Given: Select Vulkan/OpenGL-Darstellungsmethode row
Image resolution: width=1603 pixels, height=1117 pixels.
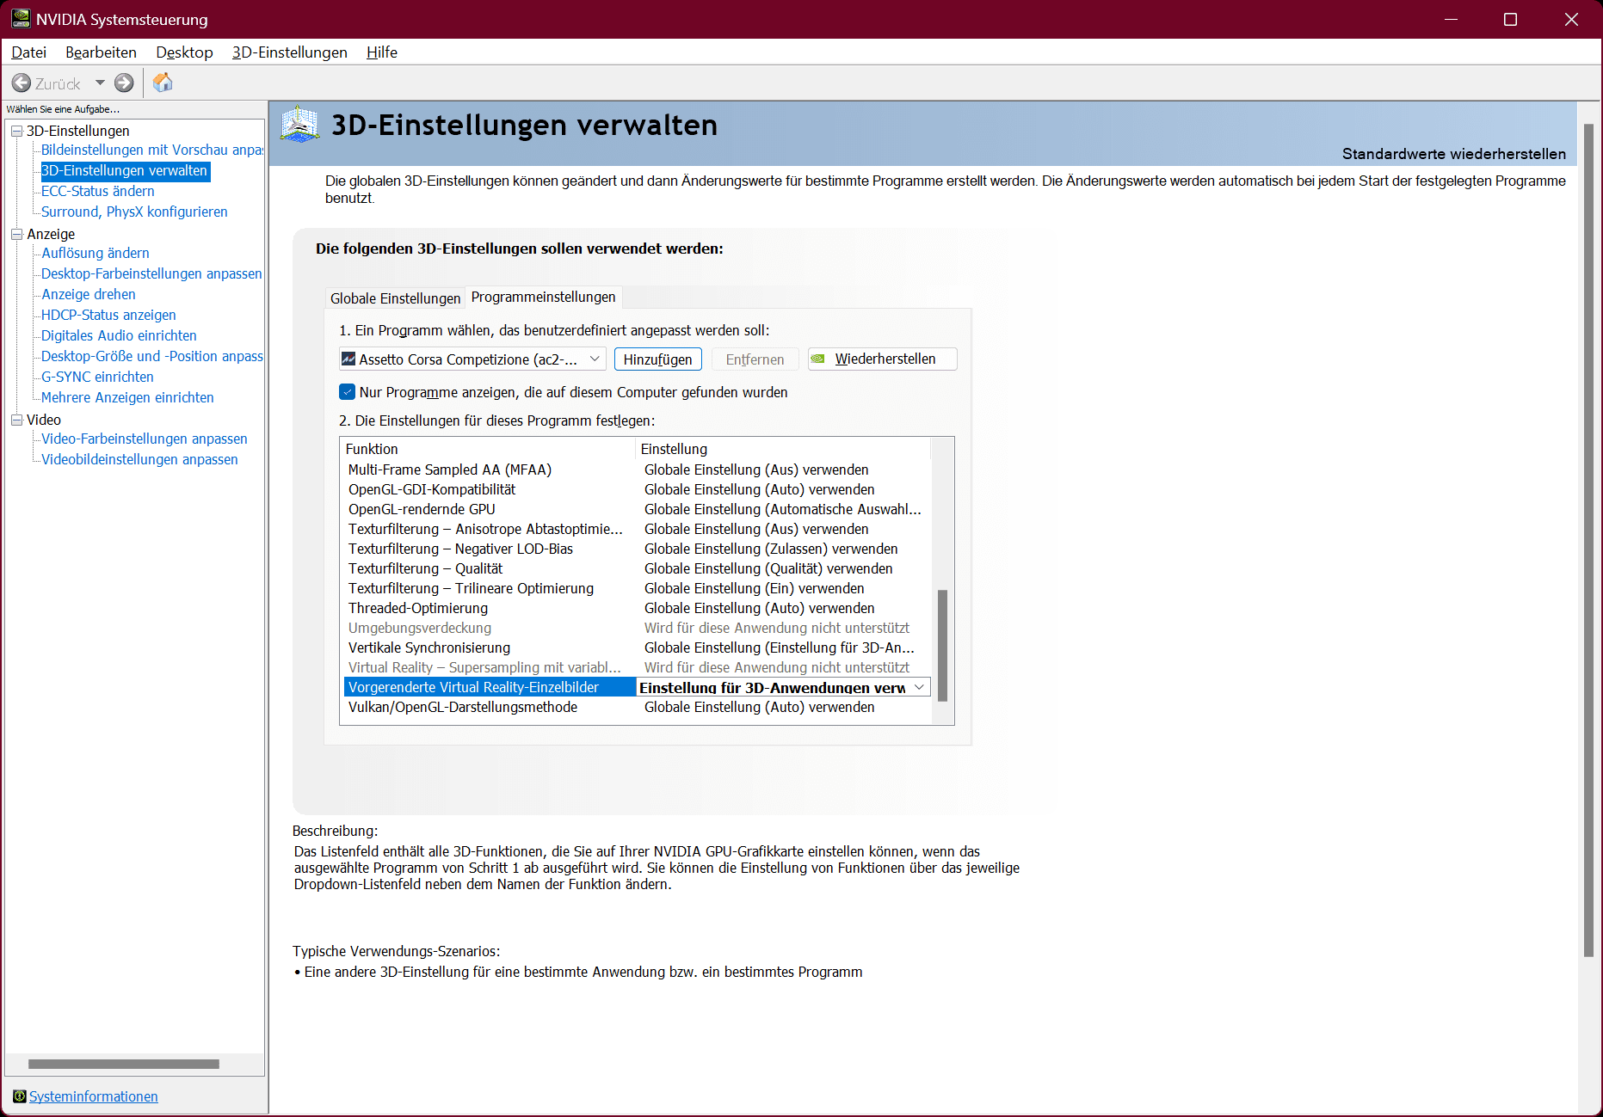Looking at the screenshot, I should coord(637,707).
